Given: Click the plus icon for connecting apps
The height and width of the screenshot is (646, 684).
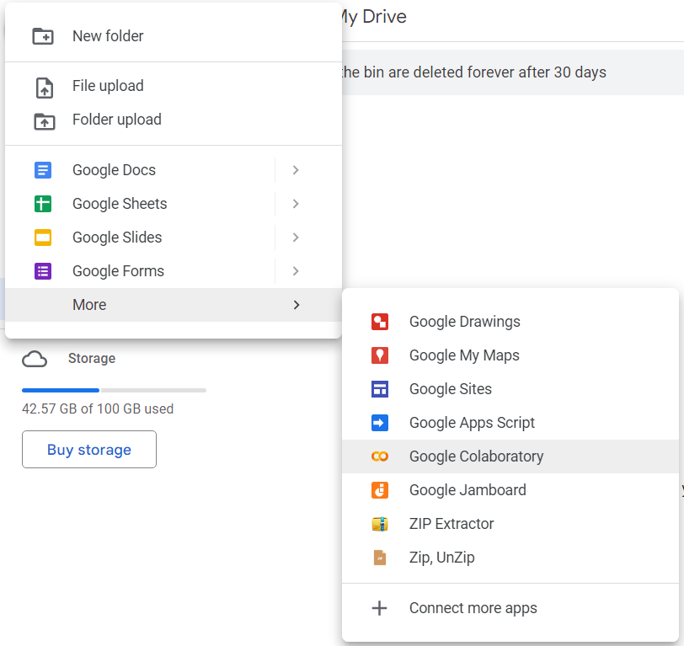Looking at the screenshot, I should tap(380, 608).
